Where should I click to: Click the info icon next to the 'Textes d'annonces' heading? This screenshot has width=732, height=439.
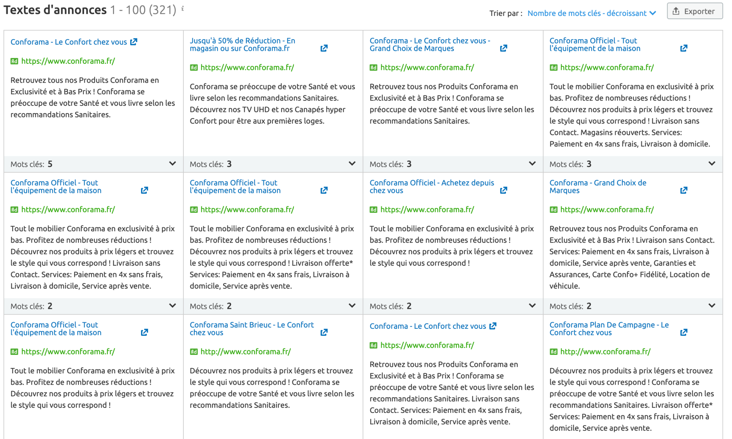pos(183,8)
